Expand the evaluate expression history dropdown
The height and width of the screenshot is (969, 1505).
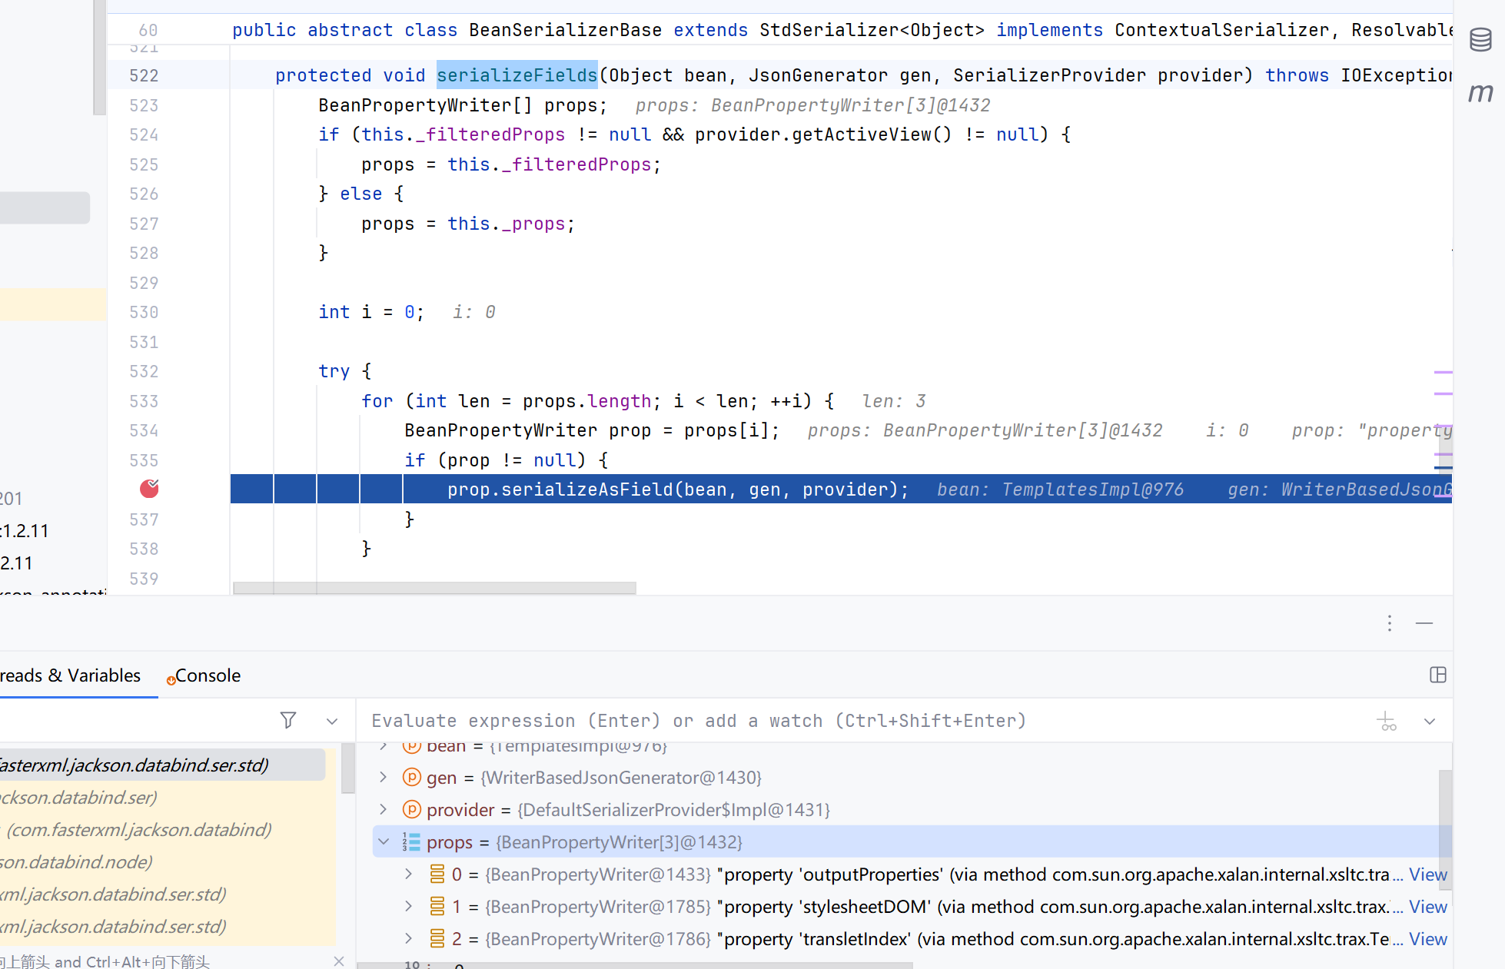[1430, 721]
